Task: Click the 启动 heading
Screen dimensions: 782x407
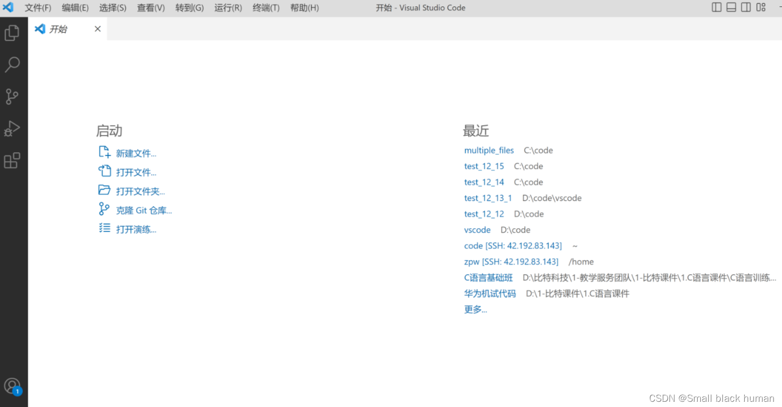Action: pyautogui.click(x=109, y=130)
